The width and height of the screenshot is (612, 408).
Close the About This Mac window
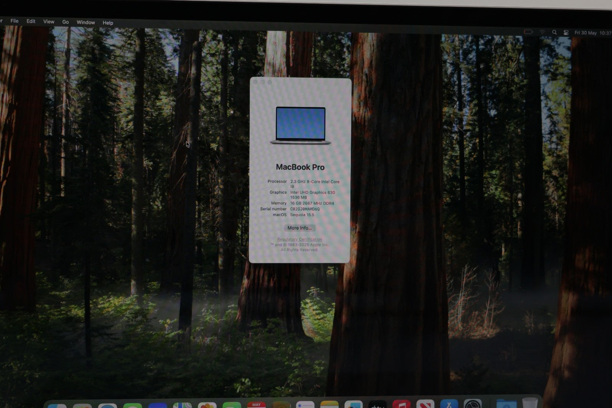coord(255,82)
